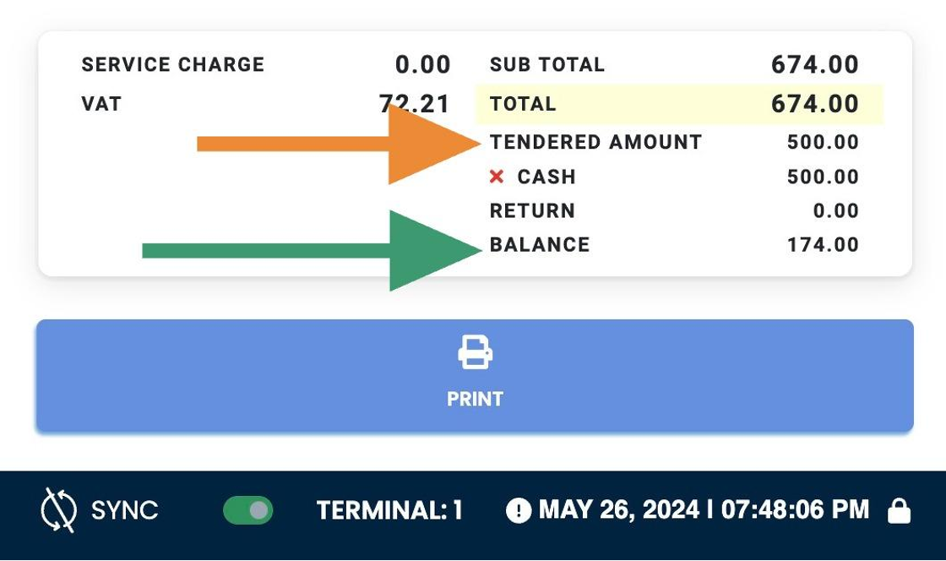Click the SERVICE CHARGE label
This screenshot has width=946, height=561.
(x=172, y=64)
